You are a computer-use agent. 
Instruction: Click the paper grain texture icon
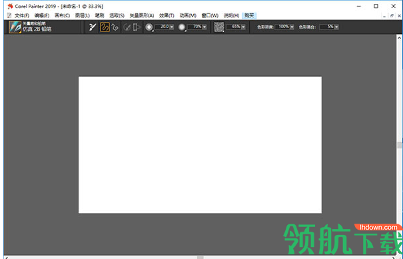tap(219, 27)
